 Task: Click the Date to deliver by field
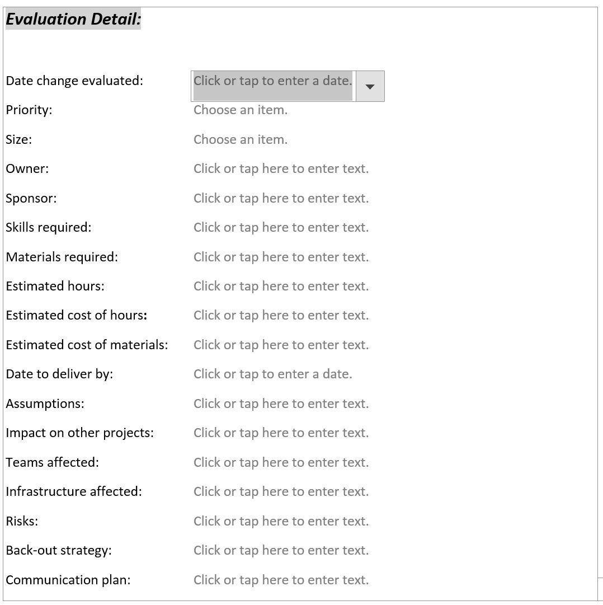pos(273,374)
